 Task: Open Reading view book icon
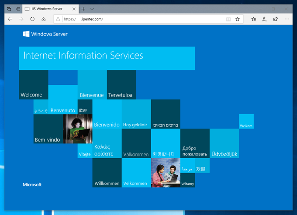(x=228, y=19)
